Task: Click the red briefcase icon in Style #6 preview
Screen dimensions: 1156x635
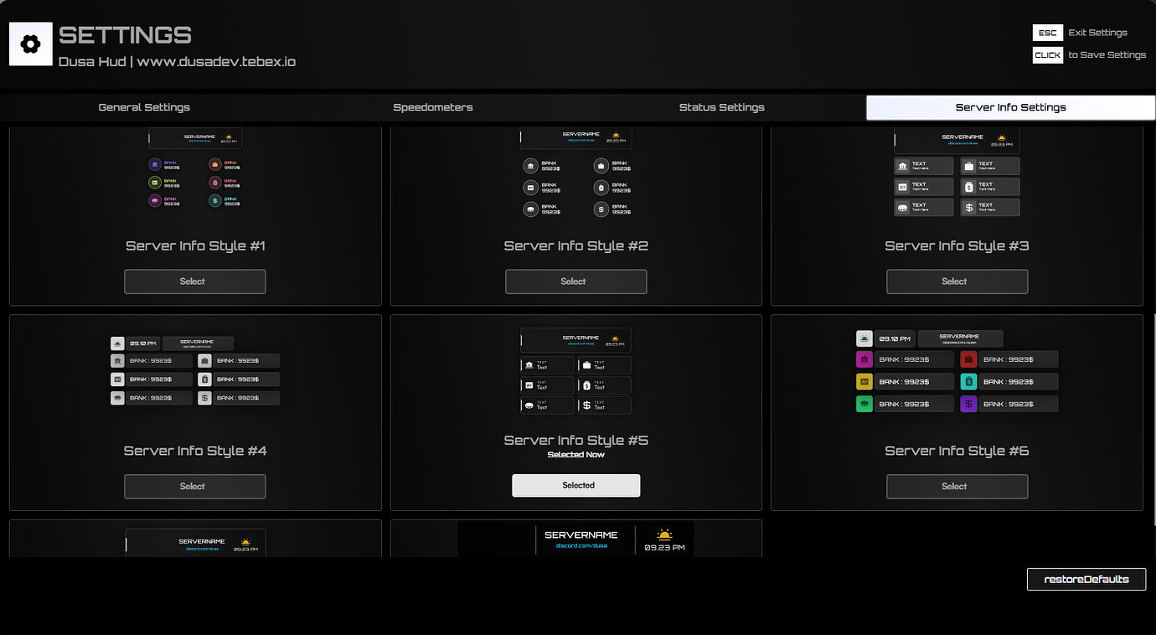Action: [x=968, y=359]
